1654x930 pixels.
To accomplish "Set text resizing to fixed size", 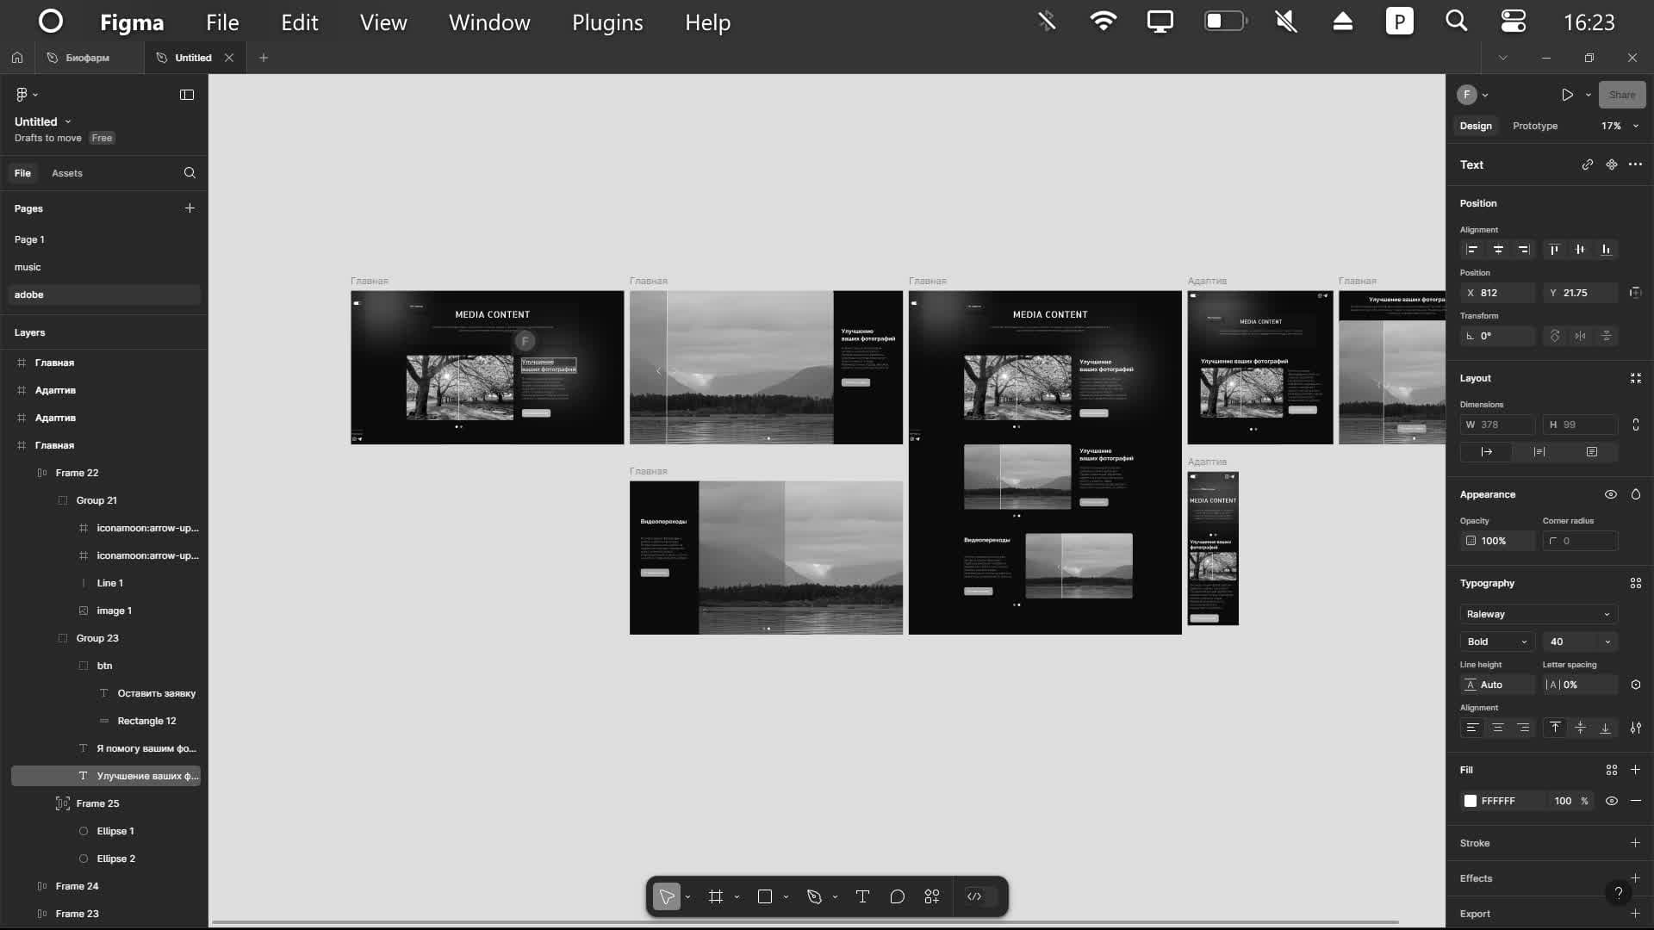I will [1592, 452].
